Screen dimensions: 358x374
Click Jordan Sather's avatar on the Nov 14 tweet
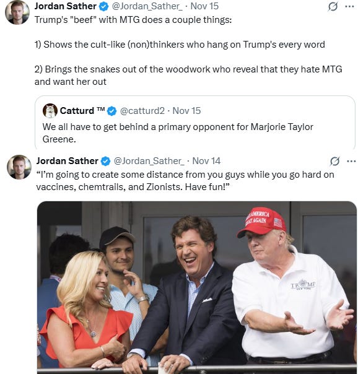point(19,167)
